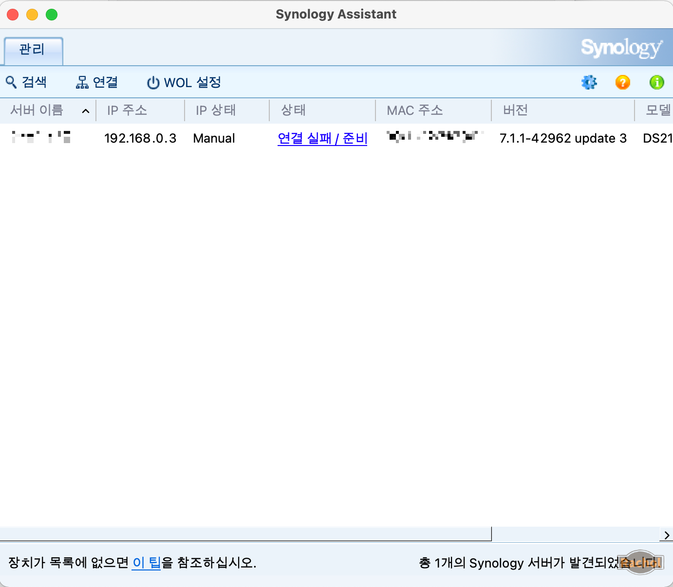Close the Synology Assistant window
The width and height of the screenshot is (673, 587).
[x=13, y=15]
